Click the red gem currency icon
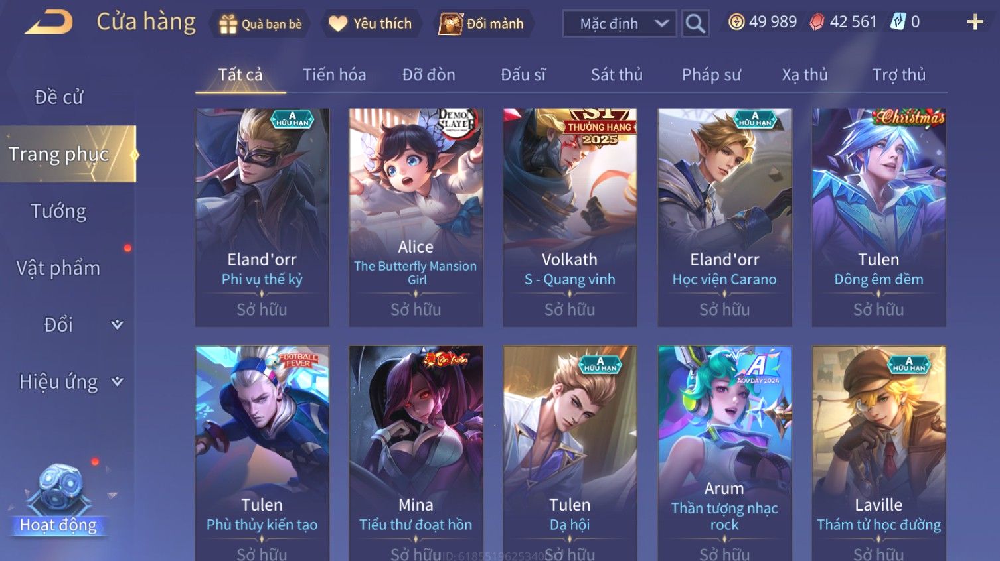The width and height of the screenshot is (1000, 561). point(817,22)
